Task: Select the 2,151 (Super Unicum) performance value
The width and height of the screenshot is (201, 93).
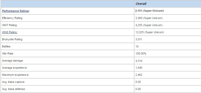Action: point(149,11)
